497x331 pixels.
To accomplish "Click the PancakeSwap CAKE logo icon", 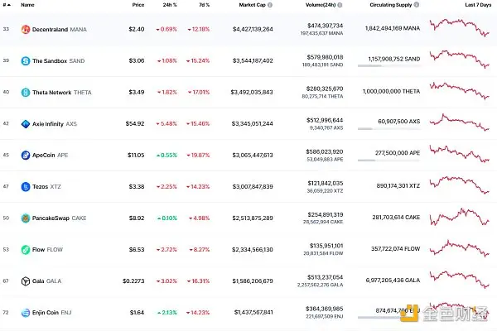I will click(x=26, y=218).
